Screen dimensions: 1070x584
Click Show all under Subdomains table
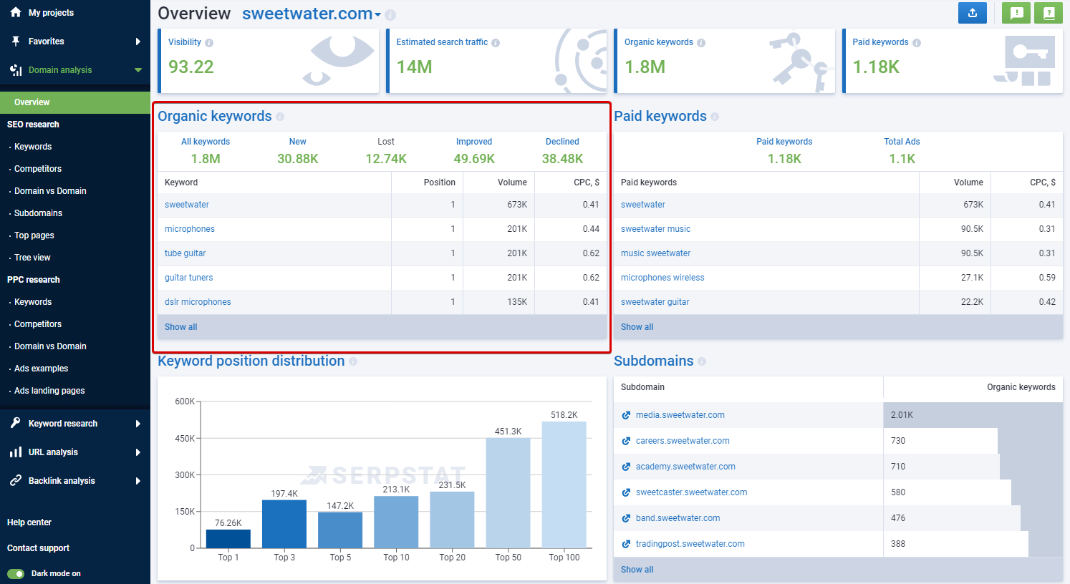637,570
